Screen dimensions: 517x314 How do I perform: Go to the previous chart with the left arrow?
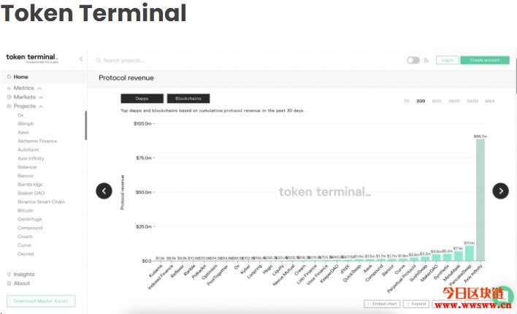click(104, 191)
